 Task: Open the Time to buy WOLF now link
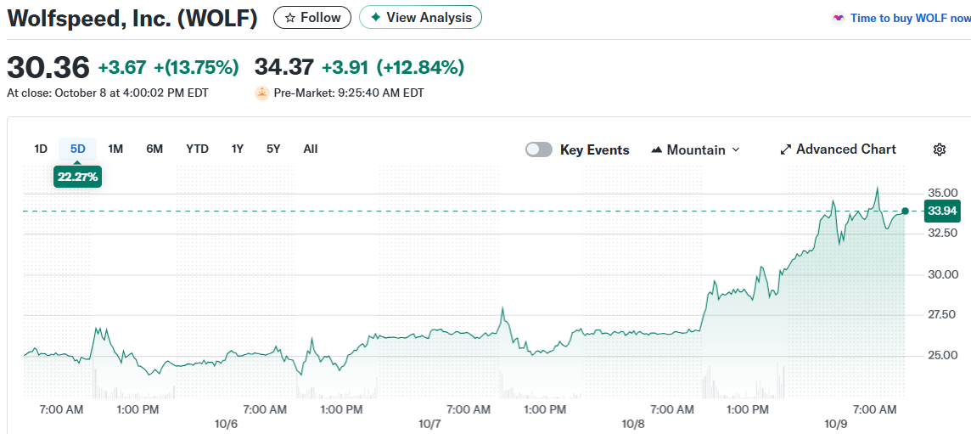(910, 18)
